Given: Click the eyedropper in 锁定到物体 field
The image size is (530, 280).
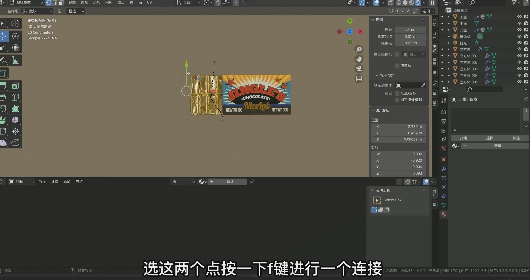Looking at the screenshot, I should pos(423,85).
